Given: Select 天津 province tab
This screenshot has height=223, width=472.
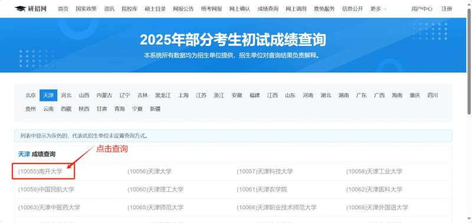Looking at the screenshot, I should pyautogui.click(x=48, y=96).
